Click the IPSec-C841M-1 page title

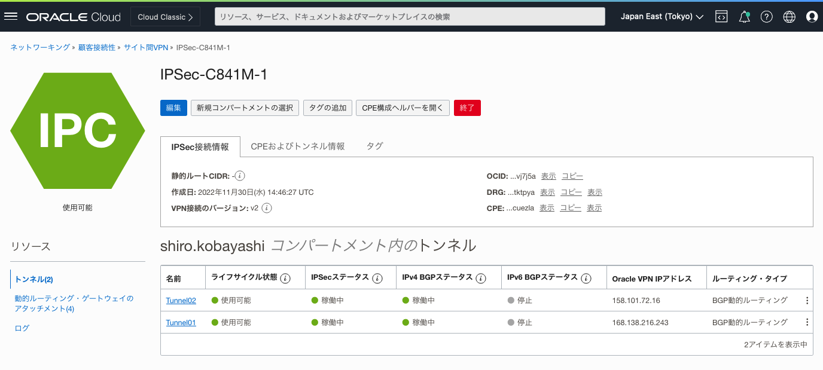(x=214, y=75)
